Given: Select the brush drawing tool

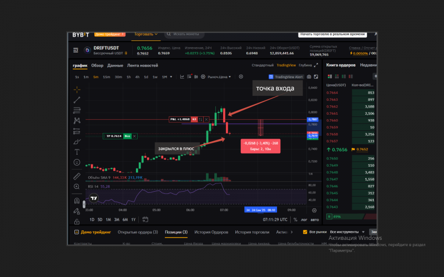Looking at the screenshot, I should coord(77,141).
